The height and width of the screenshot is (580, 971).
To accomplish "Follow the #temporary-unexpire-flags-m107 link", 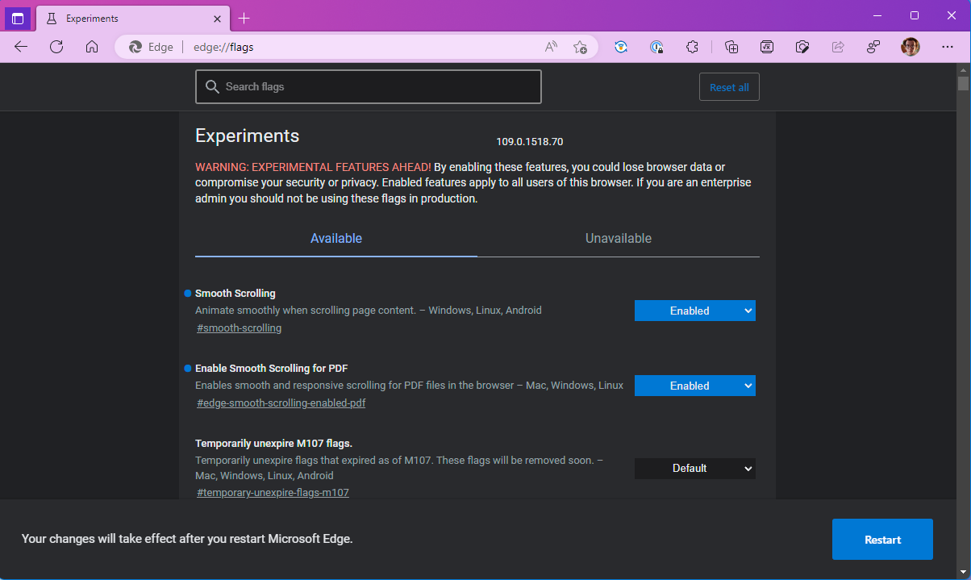I will pyautogui.click(x=273, y=492).
